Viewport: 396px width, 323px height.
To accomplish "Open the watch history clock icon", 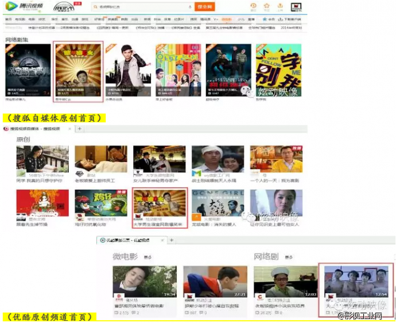I will (253, 6).
